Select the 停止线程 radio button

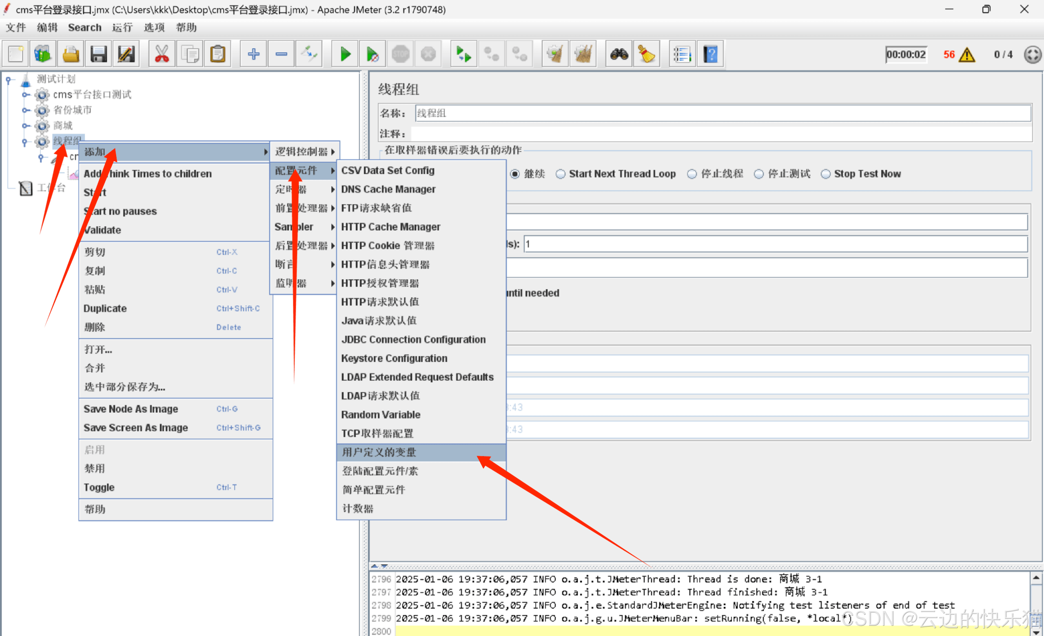click(692, 174)
